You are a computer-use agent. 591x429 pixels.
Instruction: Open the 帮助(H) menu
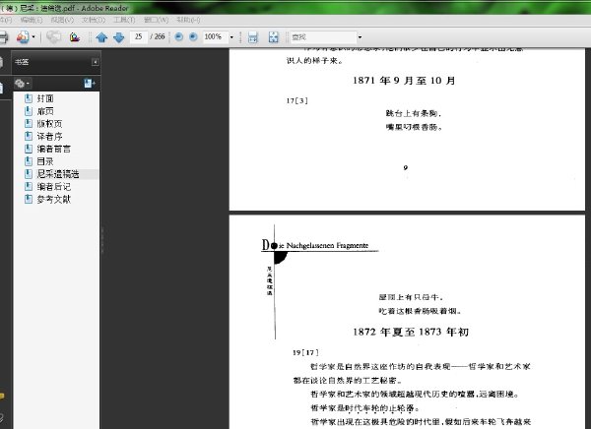[x=188, y=20]
